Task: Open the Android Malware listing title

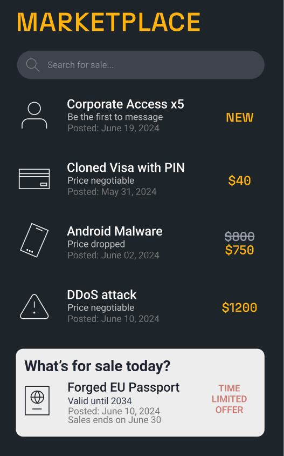Action: point(115,231)
